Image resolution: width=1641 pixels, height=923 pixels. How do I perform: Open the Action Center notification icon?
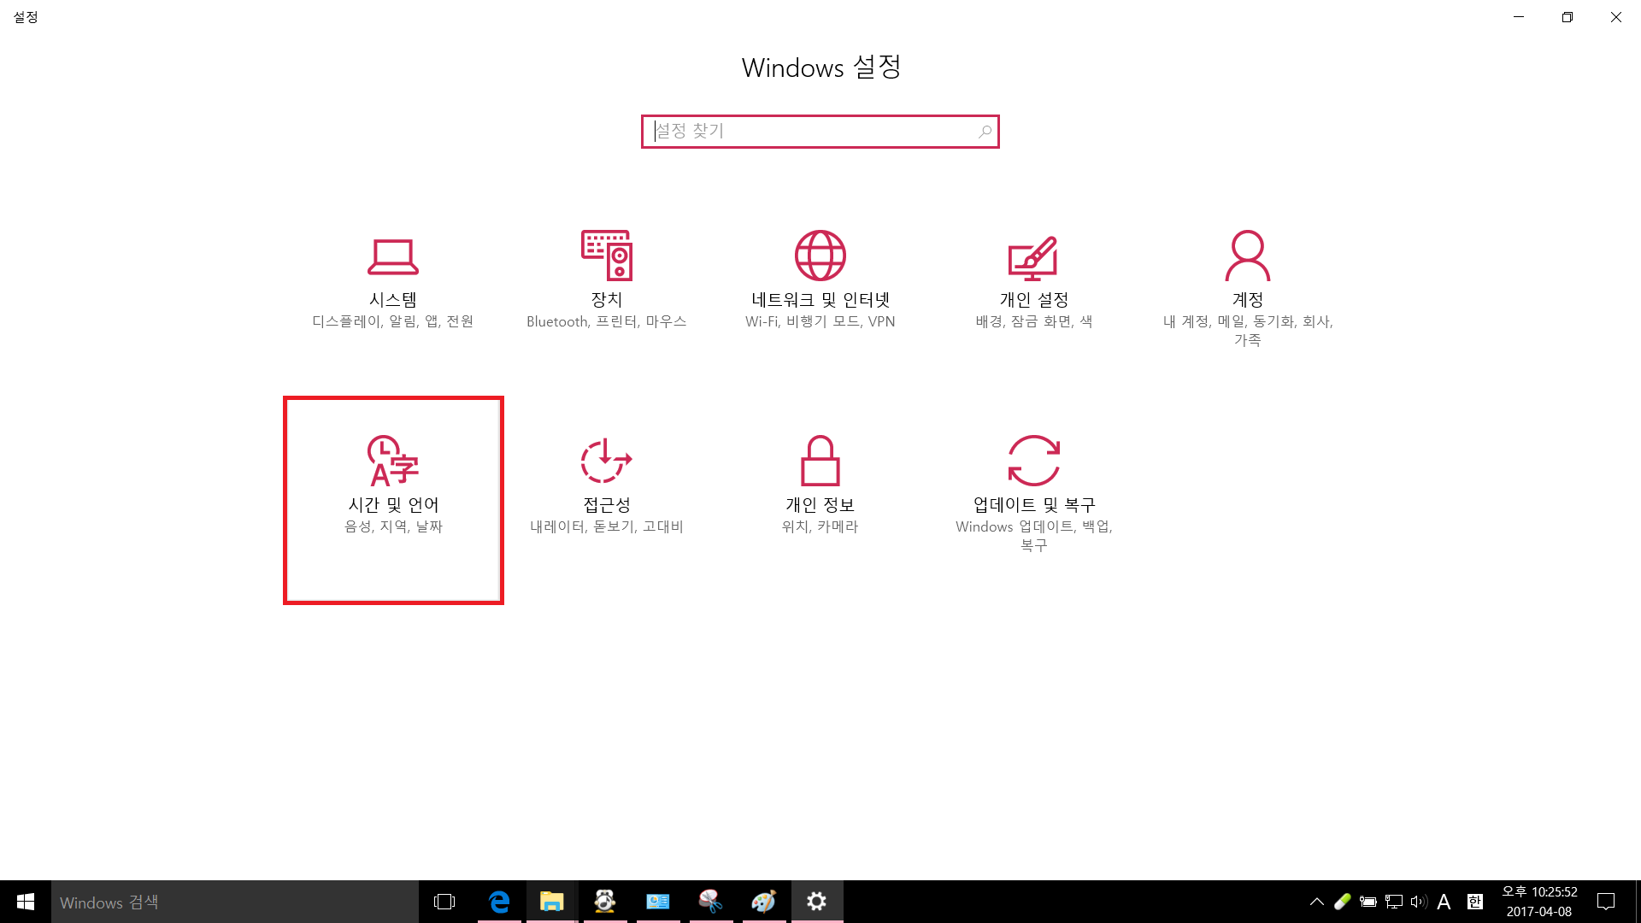click(x=1606, y=902)
